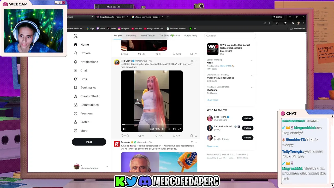The width and height of the screenshot is (334, 188).
Task: Open a new browser tab
Action: click(x=168, y=17)
